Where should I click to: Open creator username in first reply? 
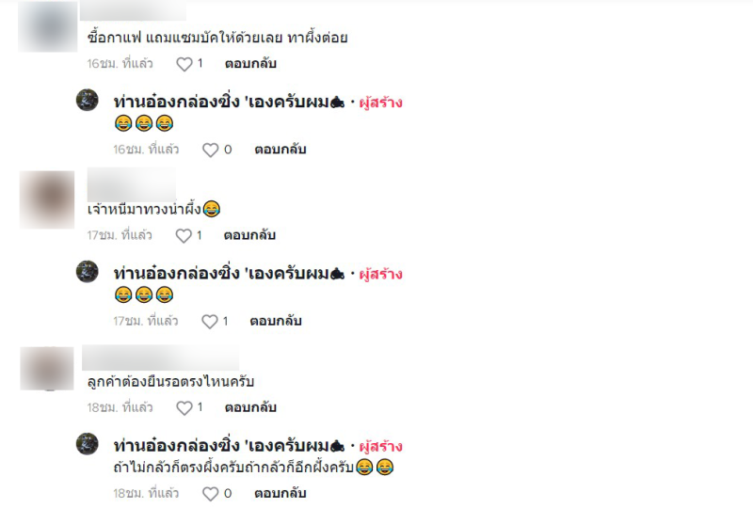(229, 102)
